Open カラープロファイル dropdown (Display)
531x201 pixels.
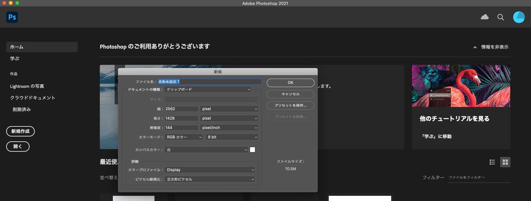[x=210, y=170]
